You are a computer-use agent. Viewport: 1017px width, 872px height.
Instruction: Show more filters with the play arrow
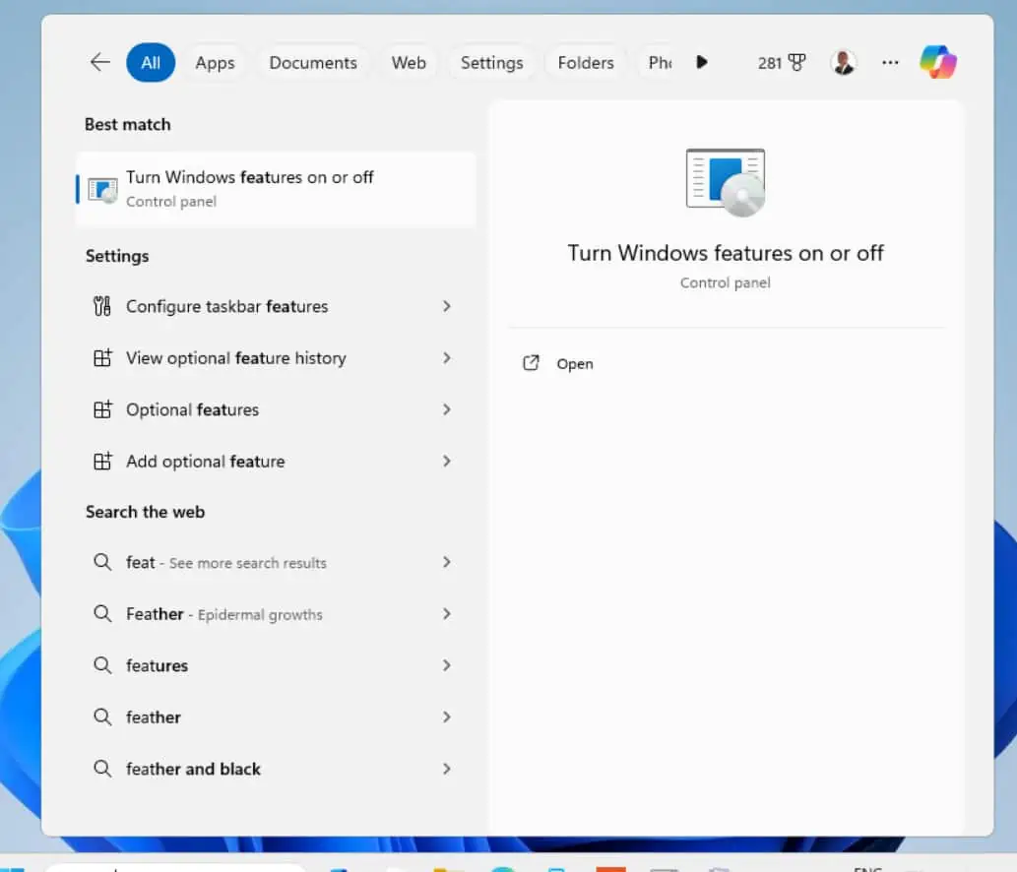point(702,62)
